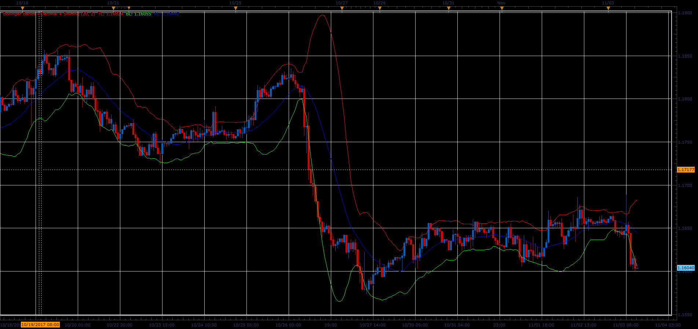This screenshot has height=329, width=698.
Task: Click the 10/31 04:00 time axis label
Action: [457, 325]
